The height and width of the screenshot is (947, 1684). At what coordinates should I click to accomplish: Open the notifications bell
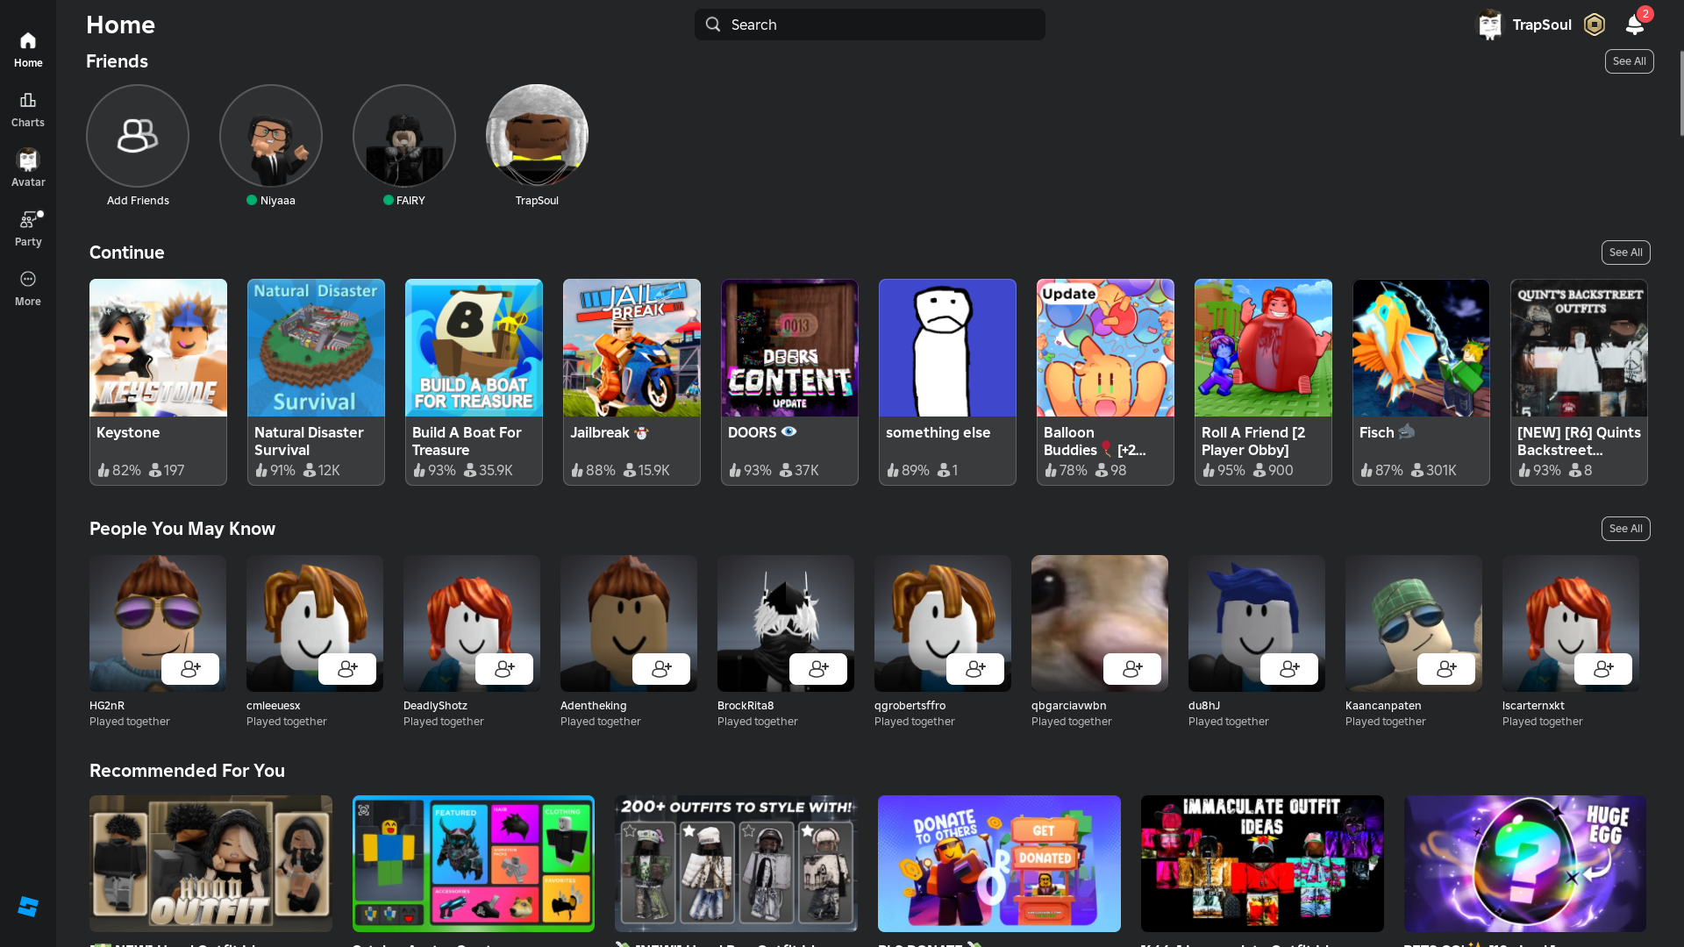[1635, 25]
